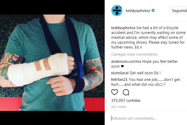Open teddysphotos username in the caption

pyautogui.click(x=123, y=28)
